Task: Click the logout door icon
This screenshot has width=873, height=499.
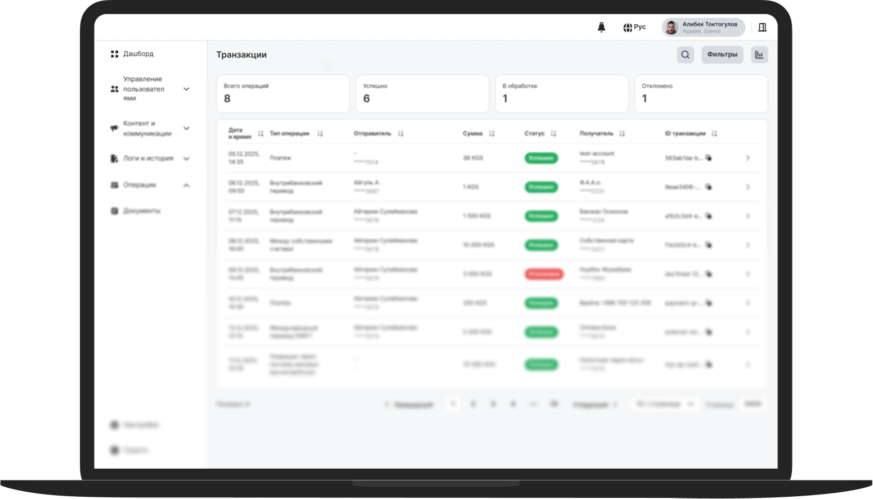Action: pos(762,28)
